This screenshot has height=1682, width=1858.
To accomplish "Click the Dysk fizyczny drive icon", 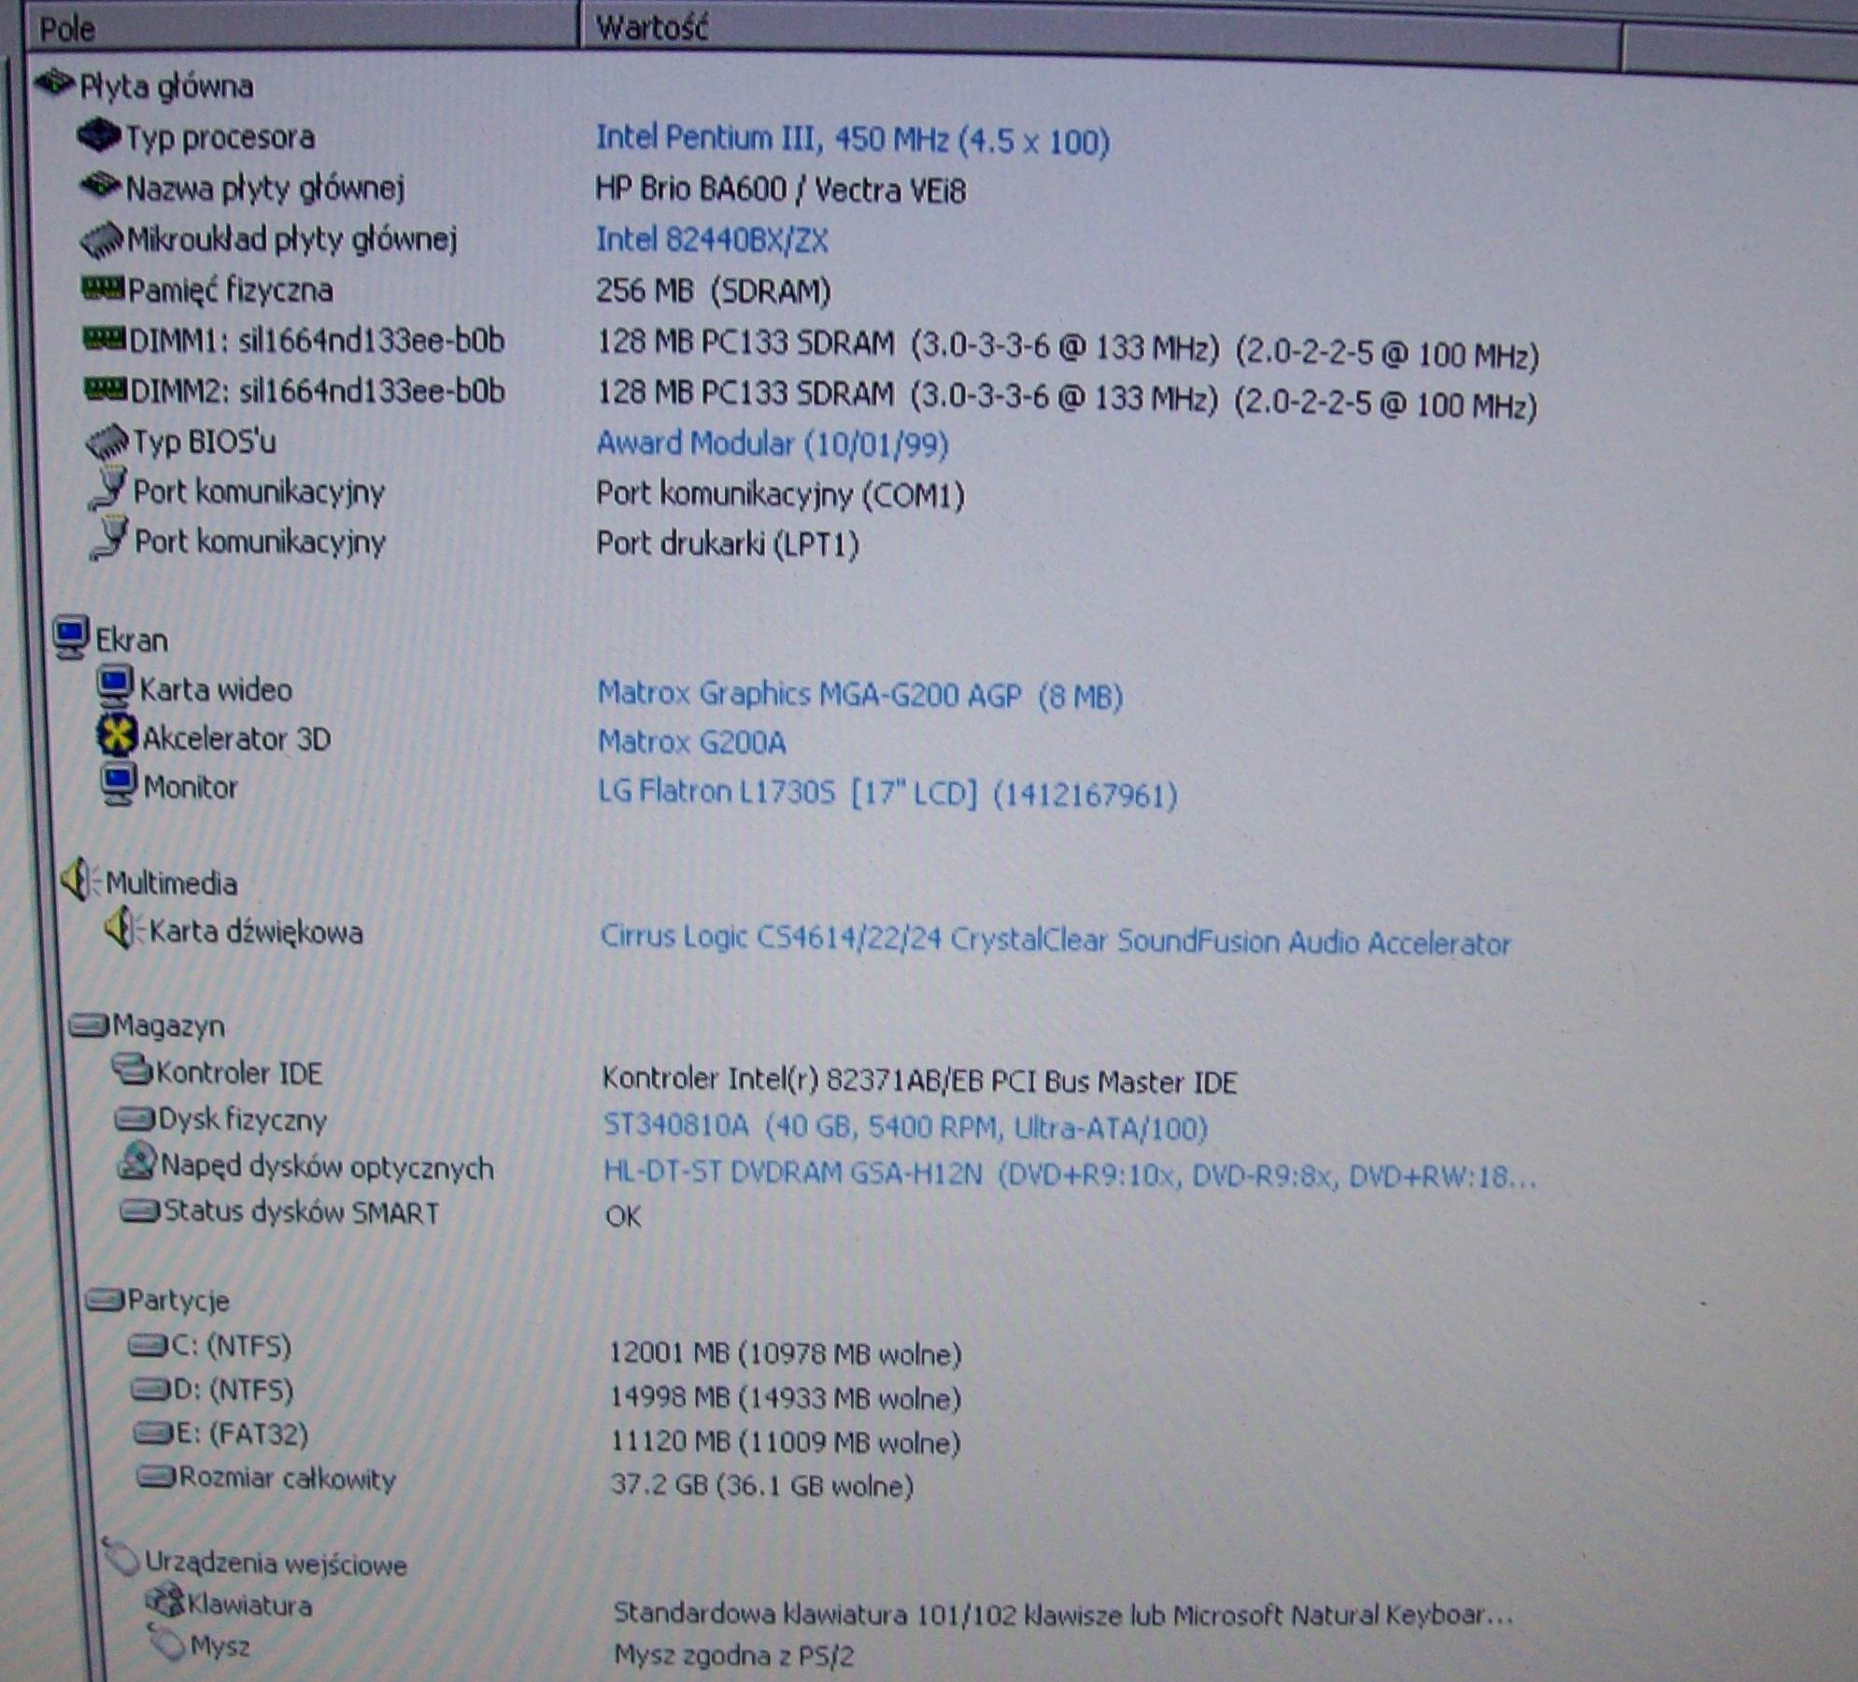I will tap(135, 1118).
